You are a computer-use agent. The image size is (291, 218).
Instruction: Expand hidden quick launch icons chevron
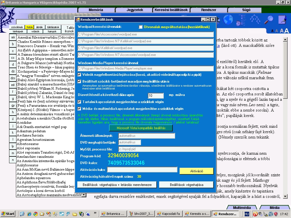point(95,213)
